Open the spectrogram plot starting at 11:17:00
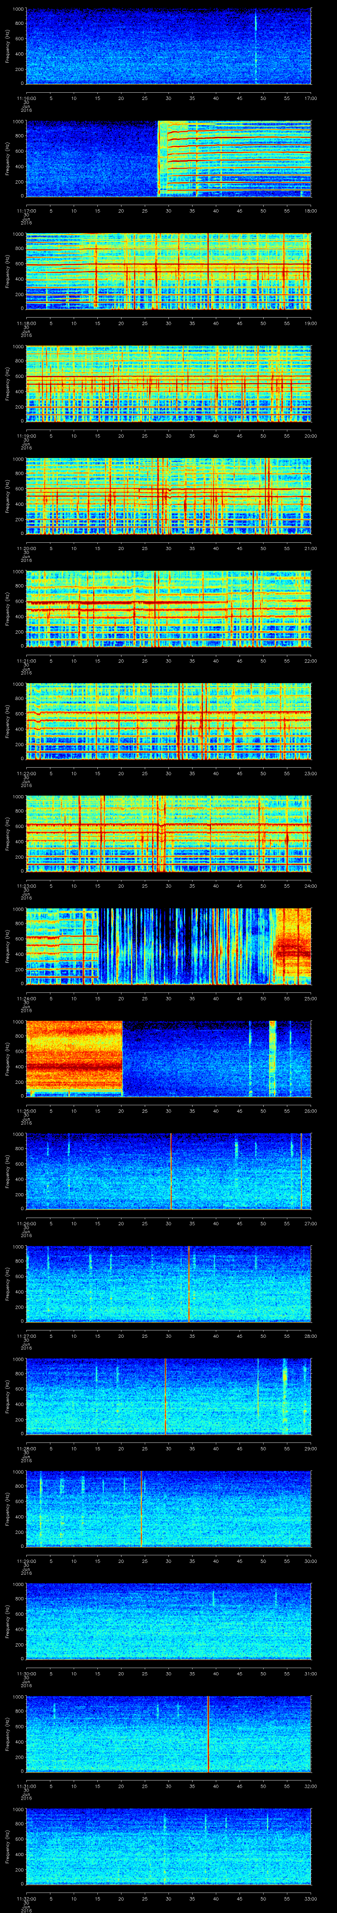The height and width of the screenshot is (1913, 337). [x=168, y=158]
